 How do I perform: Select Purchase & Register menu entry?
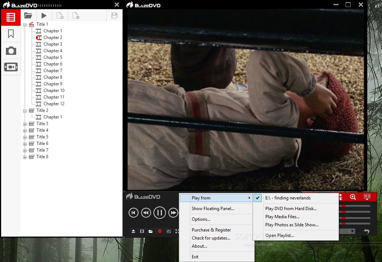tap(216, 230)
